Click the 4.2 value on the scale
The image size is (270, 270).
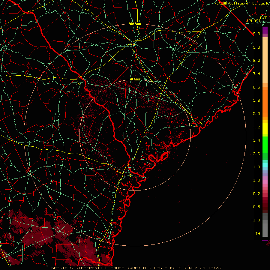(256, 127)
